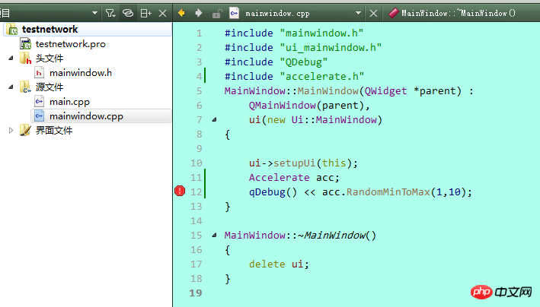Open testnetwork.pro file
Screen dimensions: 540x307
click(x=71, y=44)
